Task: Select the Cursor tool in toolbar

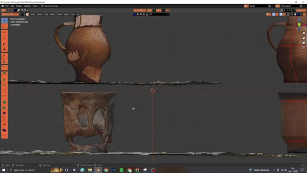Action: point(5,26)
